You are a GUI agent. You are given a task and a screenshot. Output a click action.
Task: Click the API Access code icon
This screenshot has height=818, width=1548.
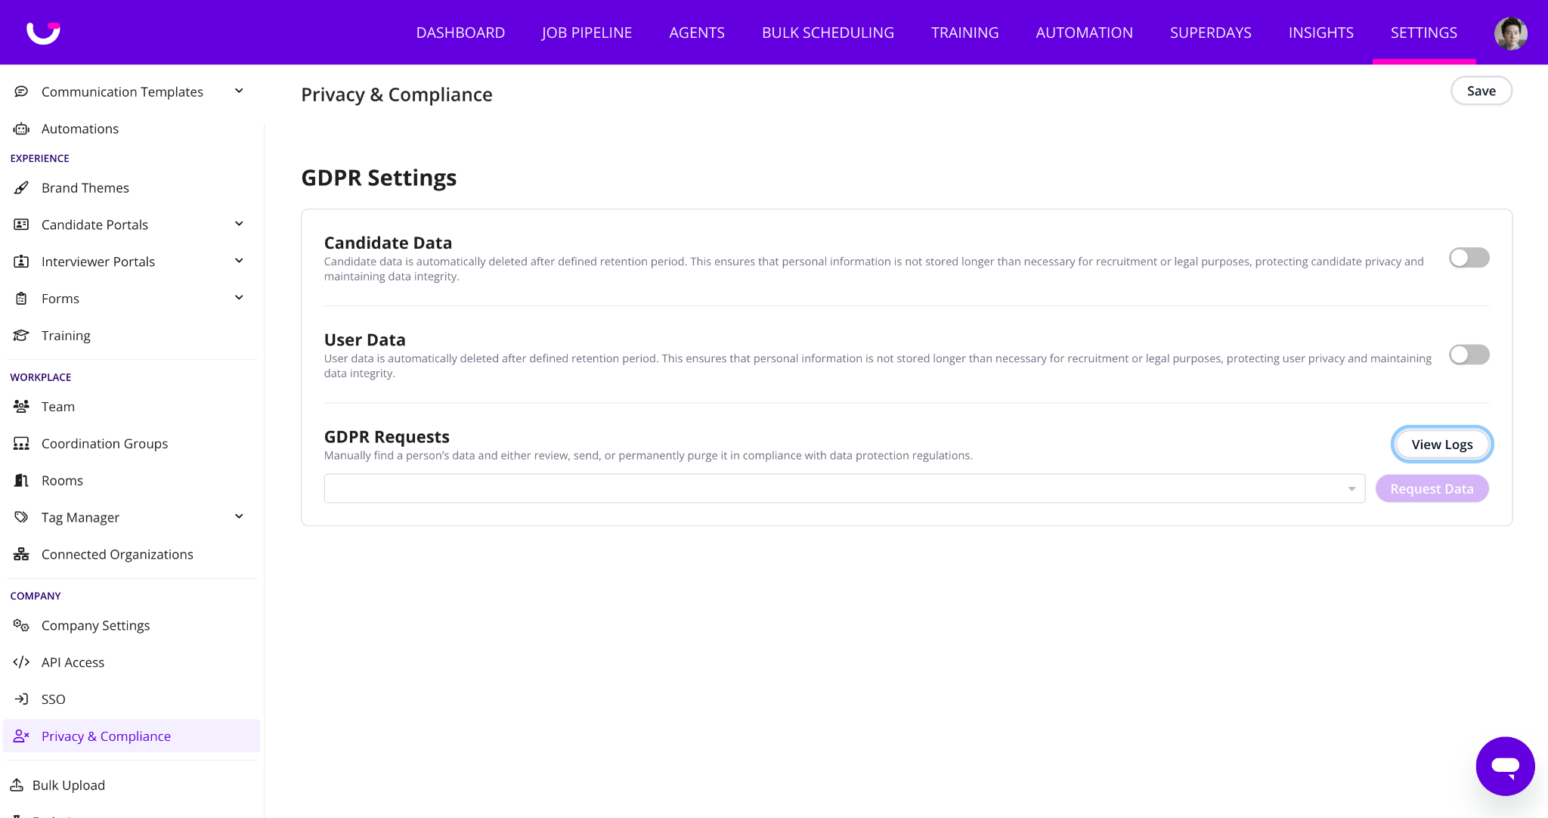(21, 662)
